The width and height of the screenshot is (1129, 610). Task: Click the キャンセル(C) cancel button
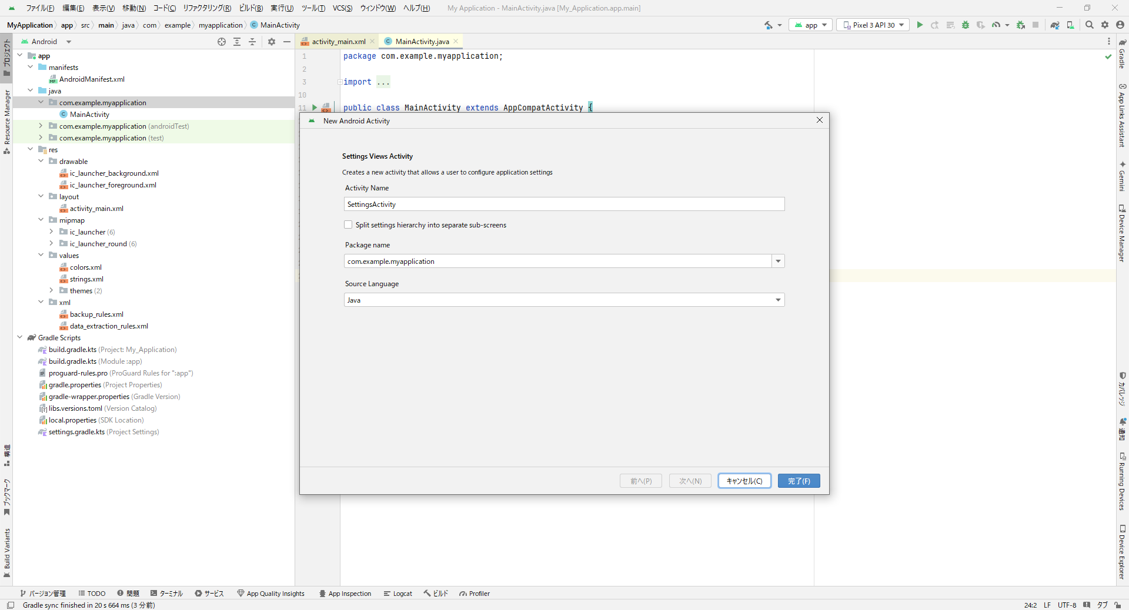(x=744, y=481)
